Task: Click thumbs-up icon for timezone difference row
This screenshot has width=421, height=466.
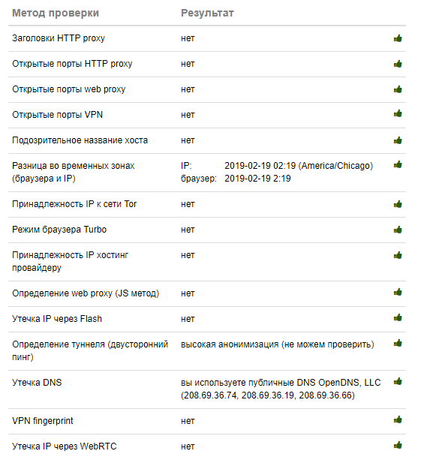Action: [x=398, y=164]
